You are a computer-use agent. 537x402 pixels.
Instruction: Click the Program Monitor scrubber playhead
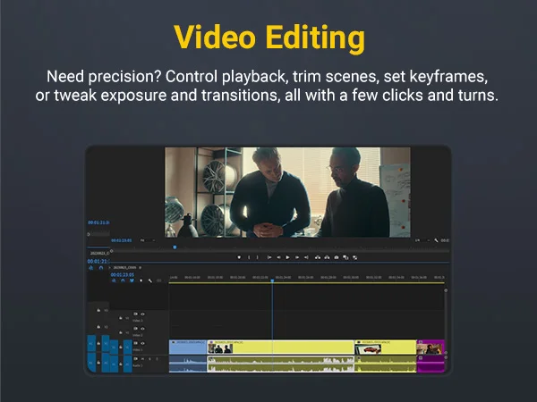175,247
